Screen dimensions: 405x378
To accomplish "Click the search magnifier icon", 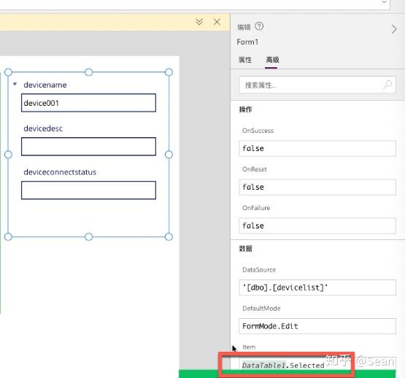I will pyautogui.click(x=387, y=84).
